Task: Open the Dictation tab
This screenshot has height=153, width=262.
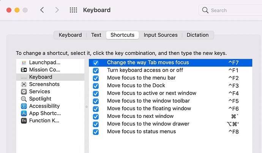Action: [198, 35]
